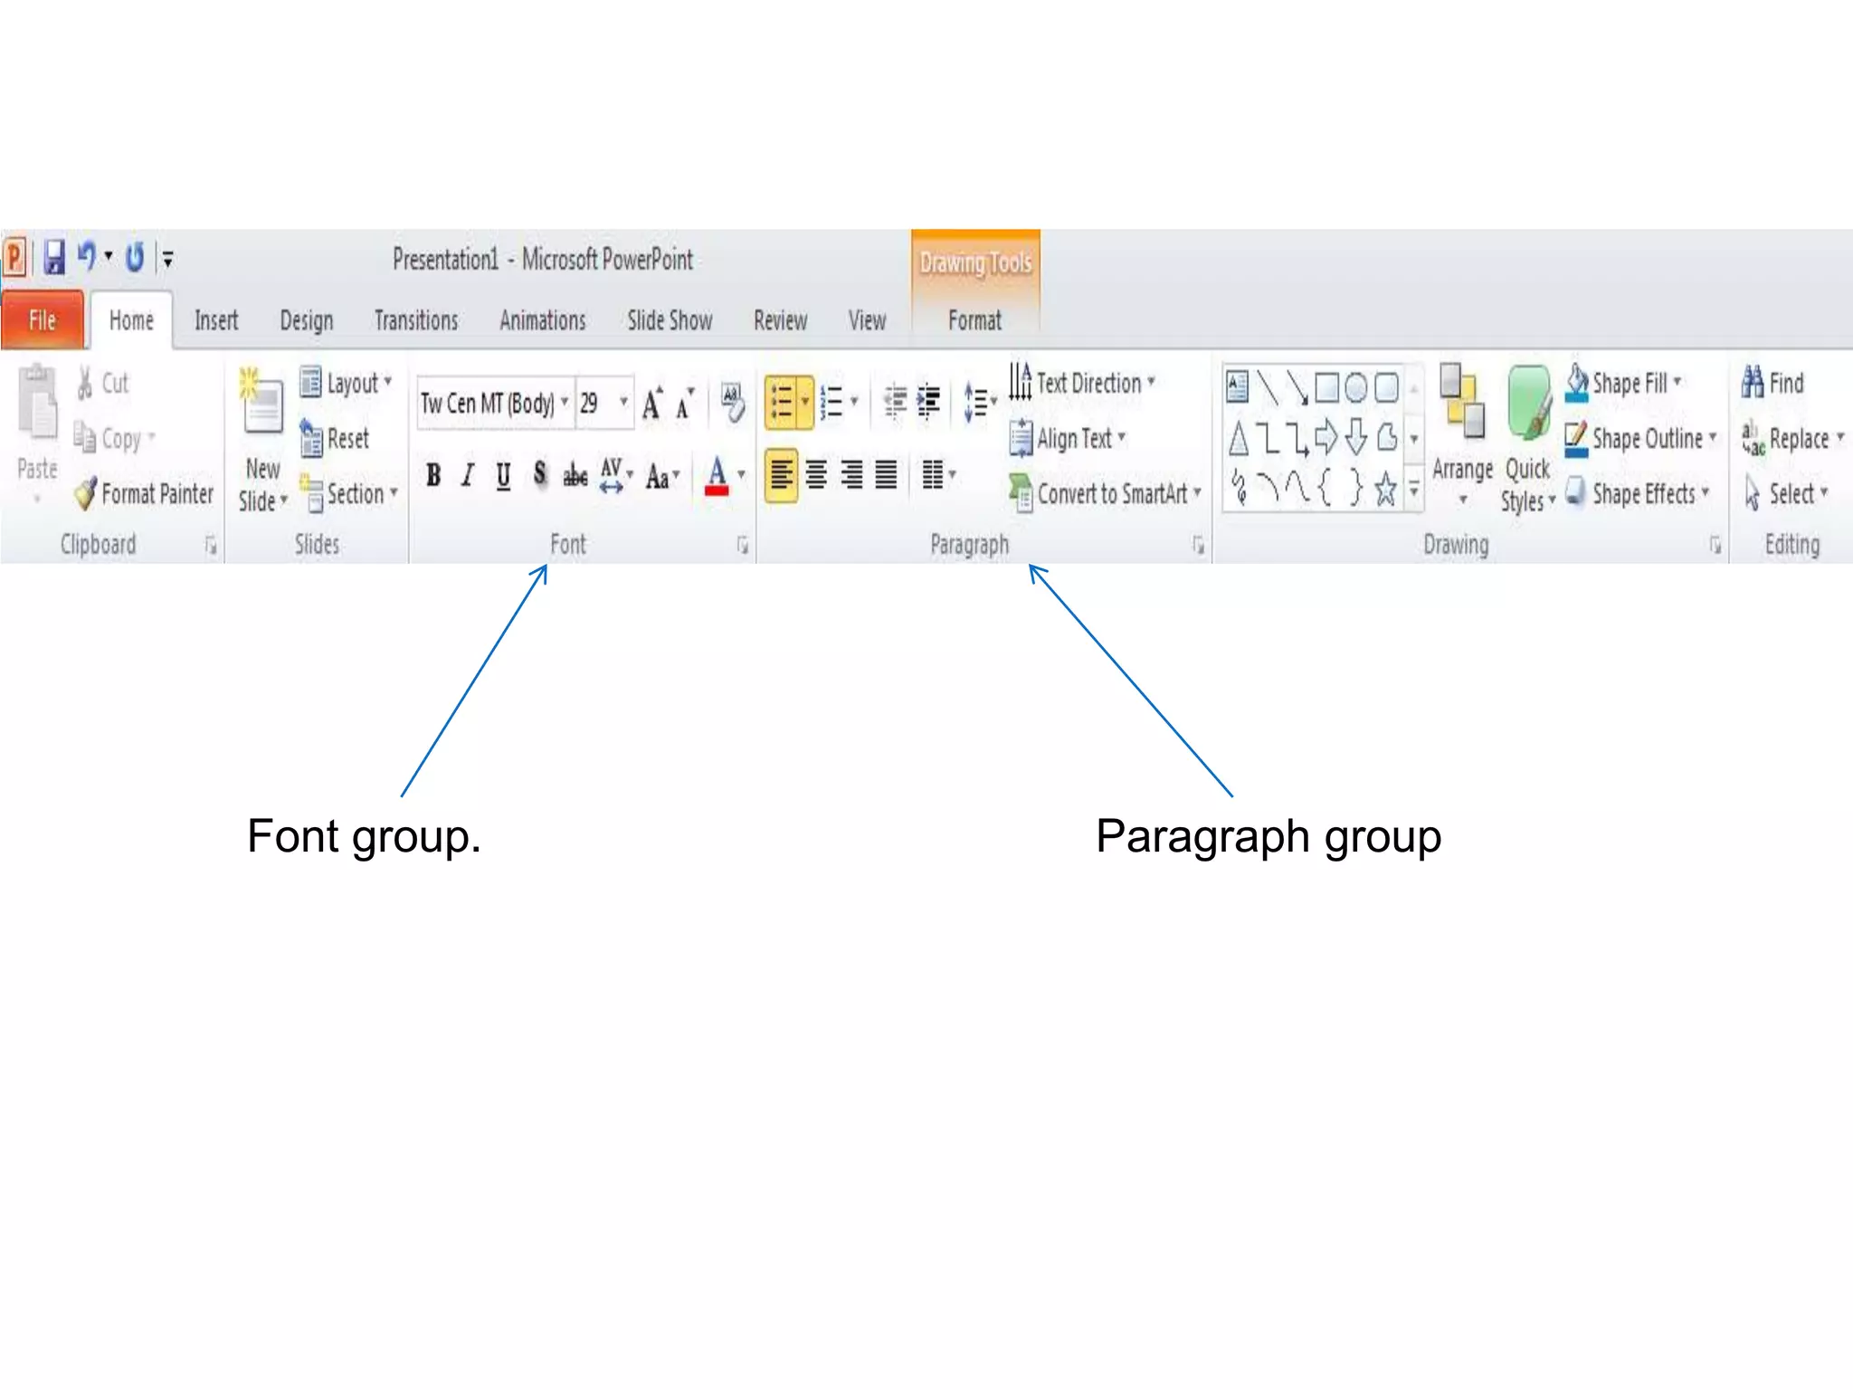Click Copy in the Clipboard group
1853x1390 pixels.
114,438
